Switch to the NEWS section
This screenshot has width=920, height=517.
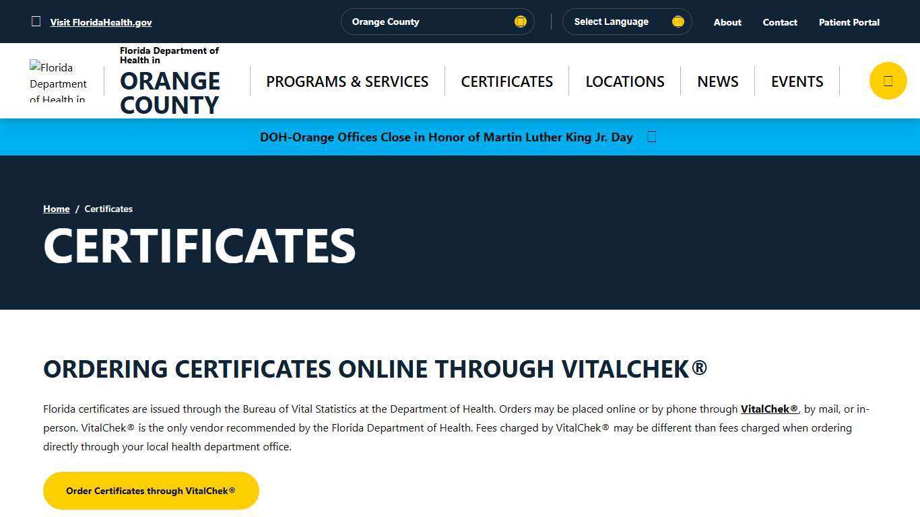pyautogui.click(x=717, y=81)
